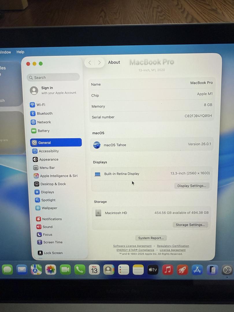This screenshot has width=234, height=312.
Task: Open Screen Time settings
Action: pyautogui.click(x=50, y=242)
